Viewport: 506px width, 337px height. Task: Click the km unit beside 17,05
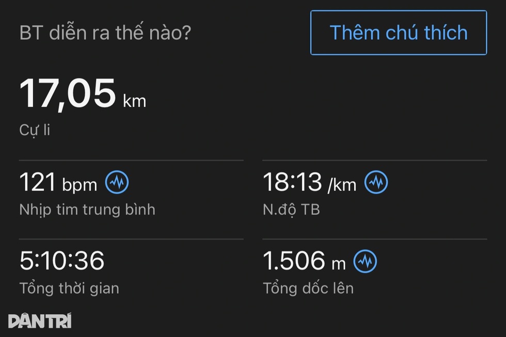pyautogui.click(x=134, y=100)
